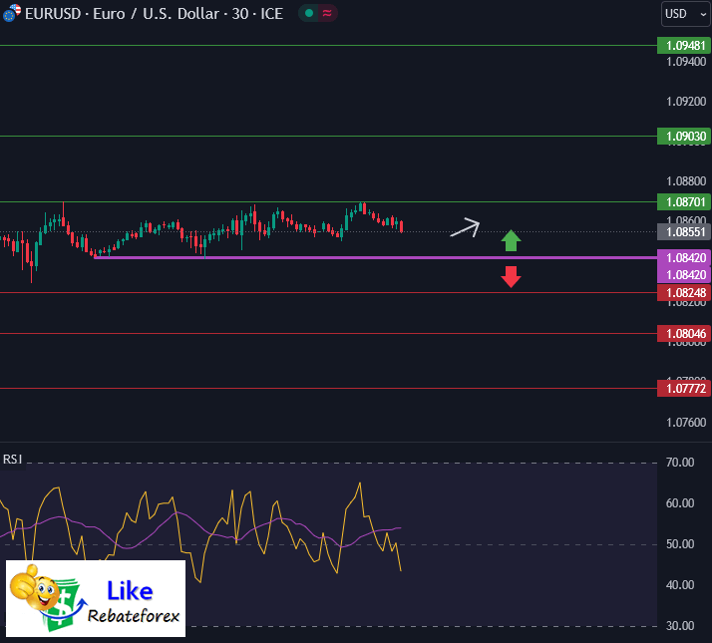The image size is (712, 643).
Task: Click the 1.09481 green price label
Action: pos(684,46)
